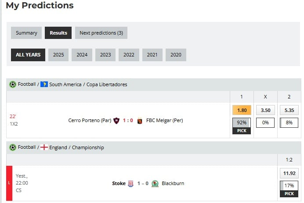
Task: Switch to the Results tab
Action: pyautogui.click(x=58, y=33)
